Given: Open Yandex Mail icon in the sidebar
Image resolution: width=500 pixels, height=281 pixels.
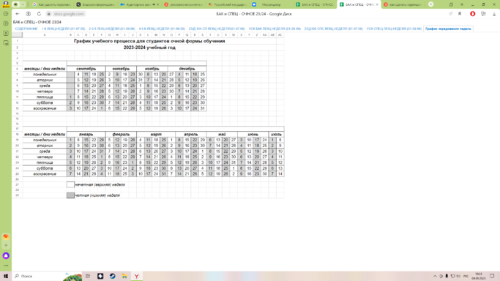Looking at the screenshot, I should click(6, 236).
